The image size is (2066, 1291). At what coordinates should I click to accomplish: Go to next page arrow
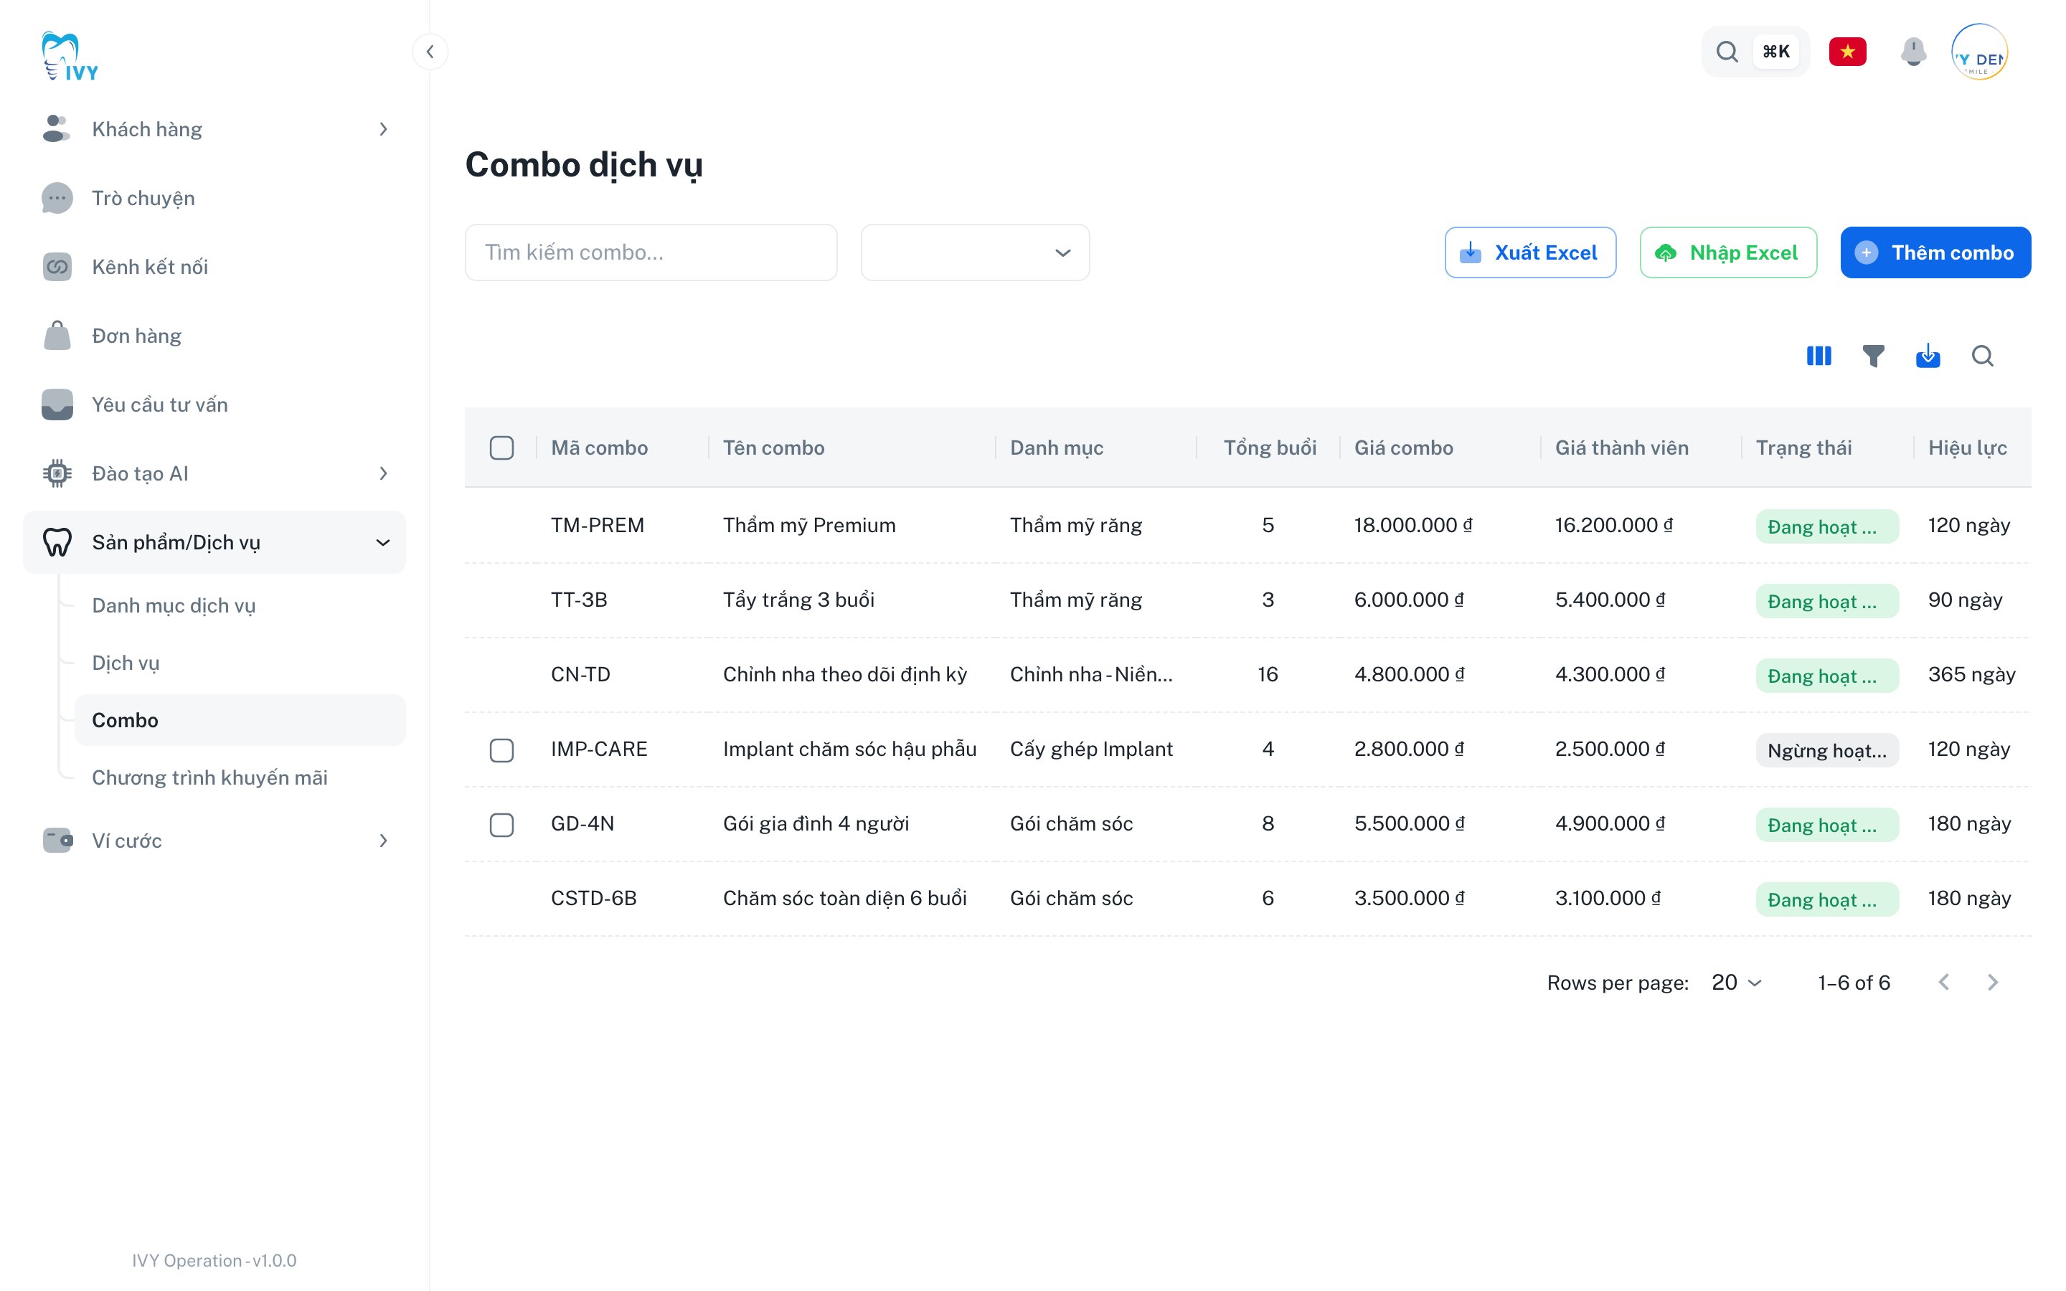pyautogui.click(x=1994, y=982)
